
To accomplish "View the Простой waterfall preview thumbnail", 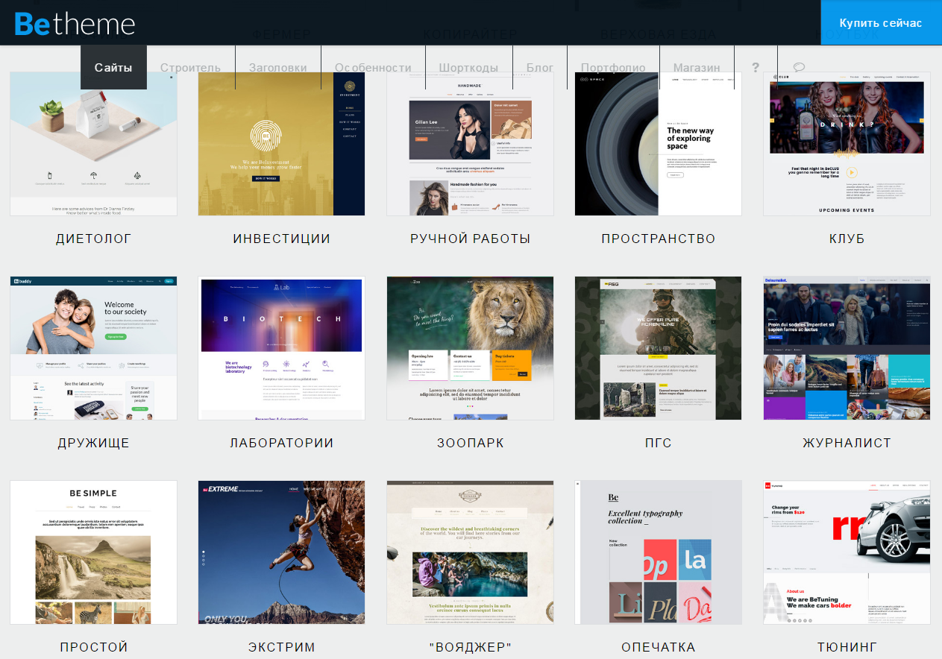I will [94, 552].
